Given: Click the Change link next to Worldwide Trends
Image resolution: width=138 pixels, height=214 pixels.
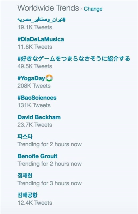Looking at the screenshot, I should click(93, 9).
